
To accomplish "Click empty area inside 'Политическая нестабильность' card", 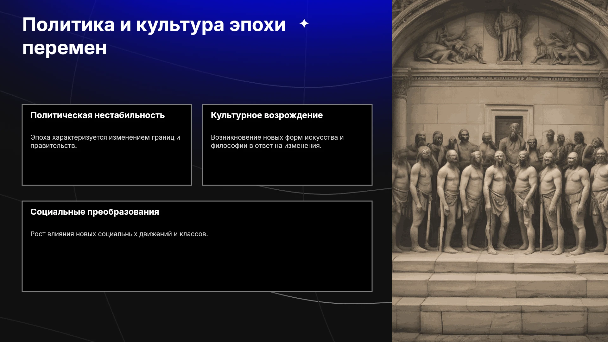I will pyautogui.click(x=107, y=168).
